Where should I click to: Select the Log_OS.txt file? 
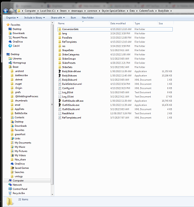(115, 97)
